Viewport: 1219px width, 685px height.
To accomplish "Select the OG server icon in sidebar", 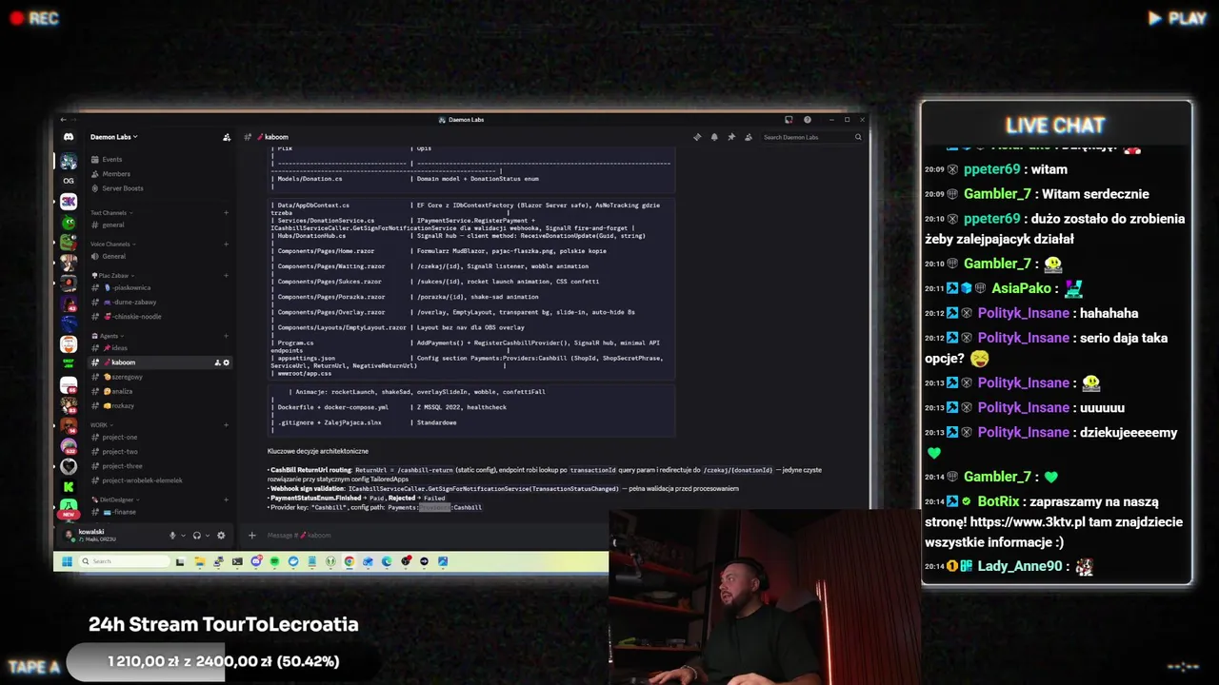I will pos(69,180).
